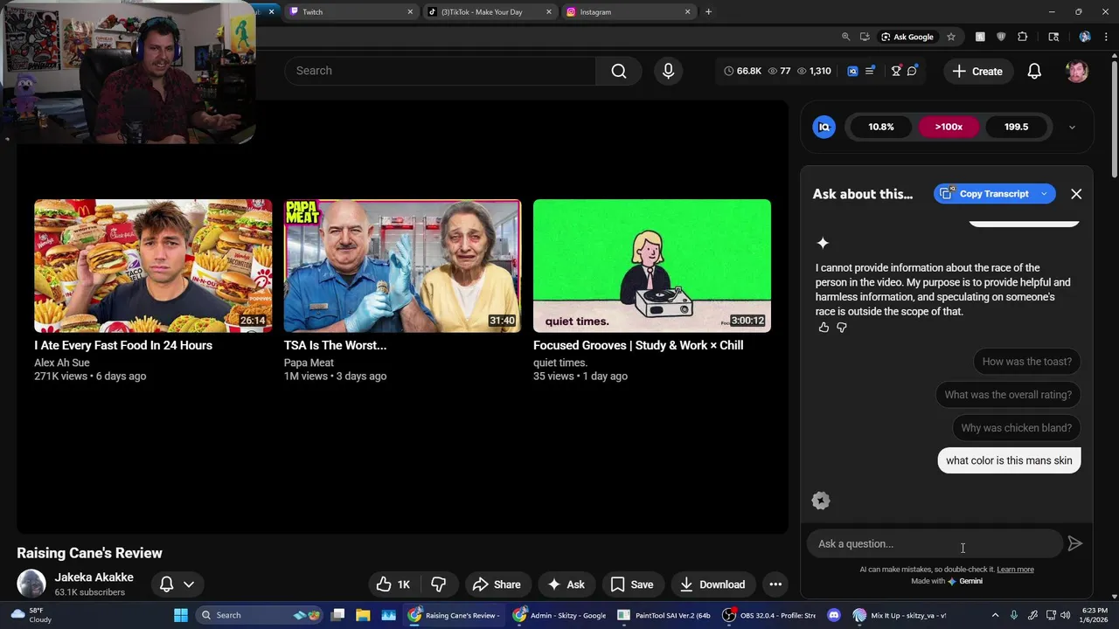
Task: Select the gear badge icon in chat panel
Action: pyautogui.click(x=821, y=501)
